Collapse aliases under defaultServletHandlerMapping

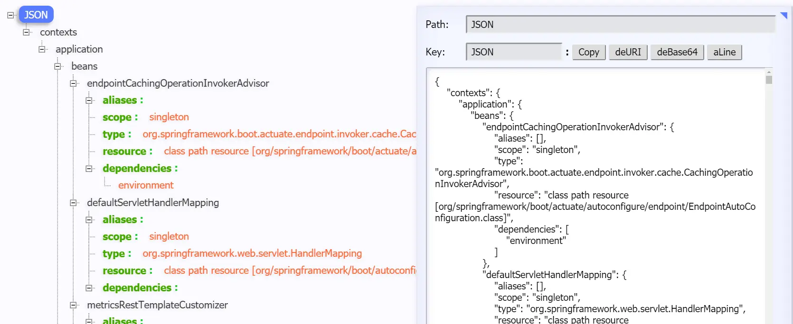tap(89, 220)
